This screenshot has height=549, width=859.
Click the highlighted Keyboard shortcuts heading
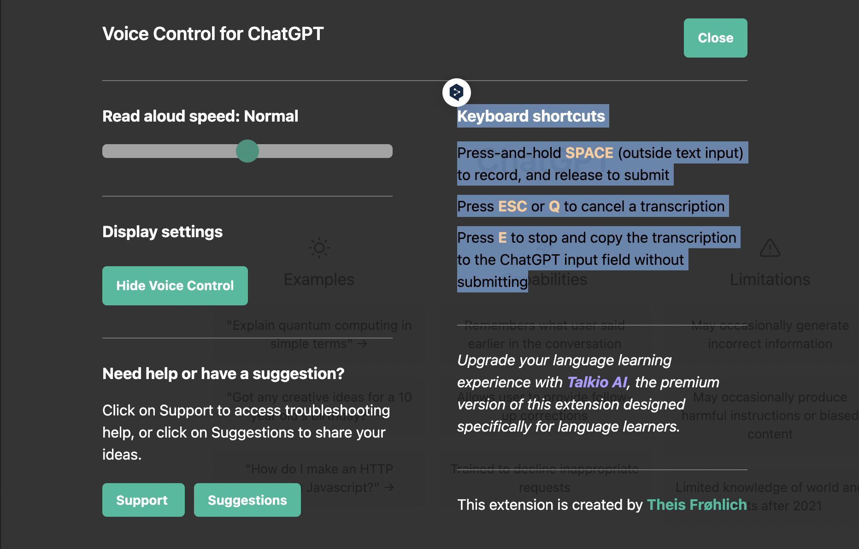click(531, 116)
